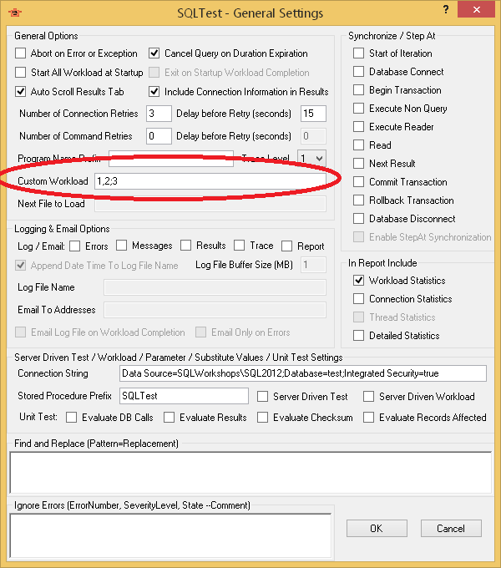Screen dimensions: 501x568
Task: Click the Program Name Prefix field
Action: point(171,159)
